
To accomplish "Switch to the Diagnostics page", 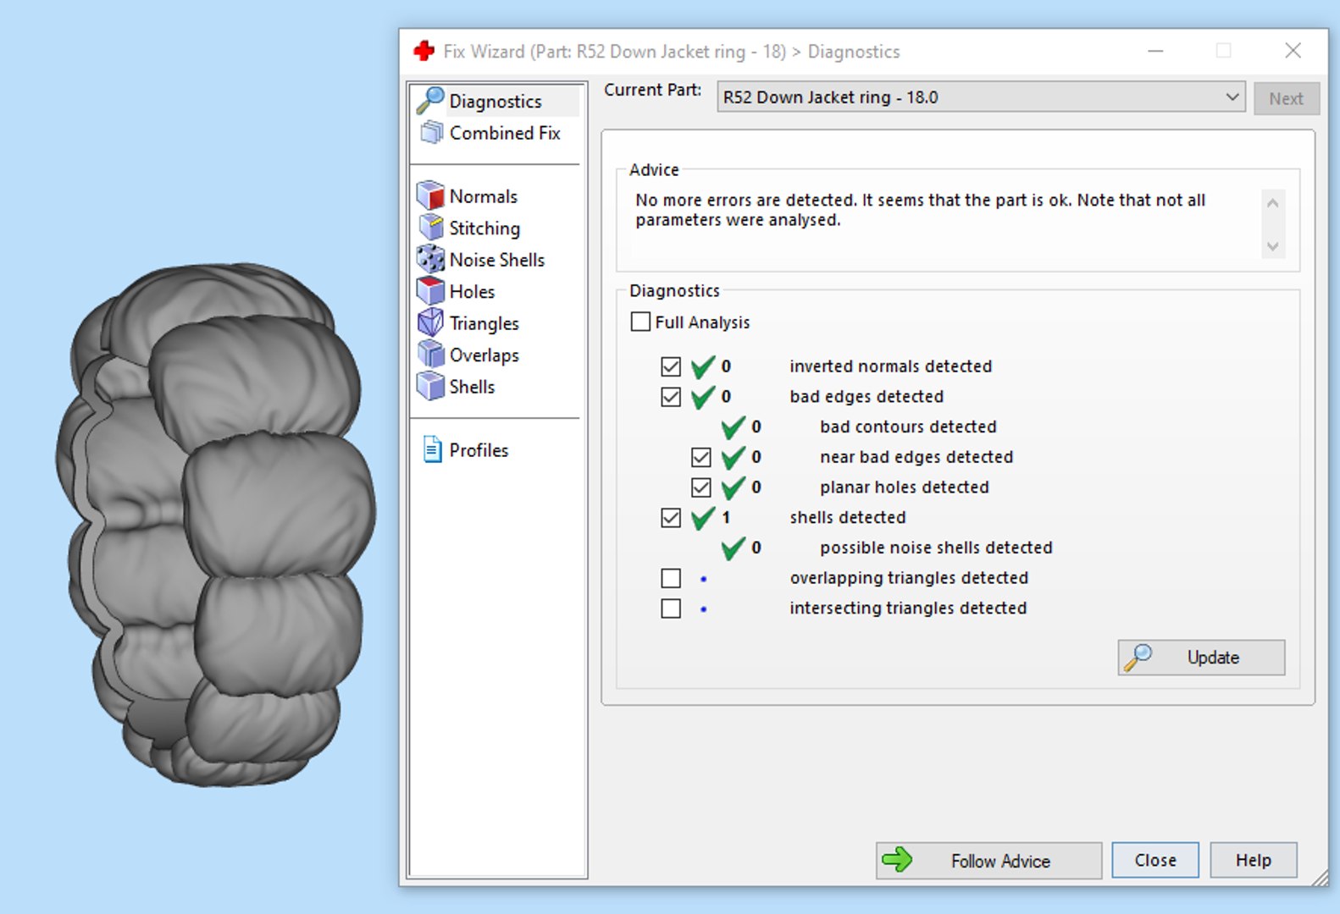I will coord(496,101).
